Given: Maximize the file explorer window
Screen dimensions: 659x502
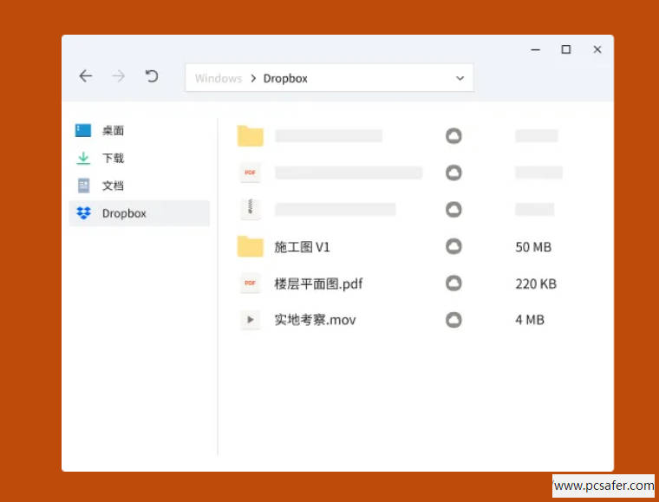Looking at the screenshot, I should point(565,49).
